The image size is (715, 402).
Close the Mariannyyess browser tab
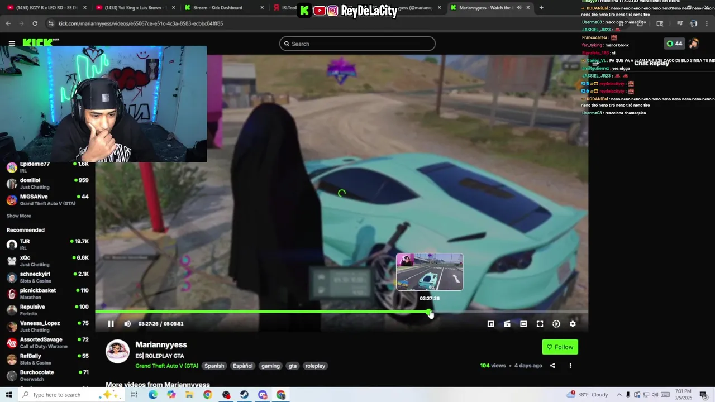point(528,8)
